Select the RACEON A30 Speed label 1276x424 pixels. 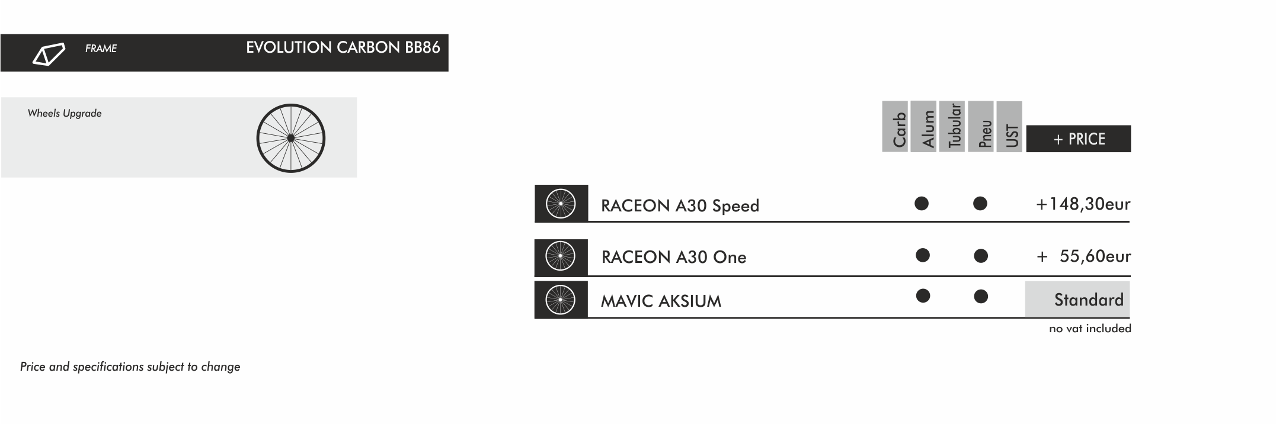[680, 206]
